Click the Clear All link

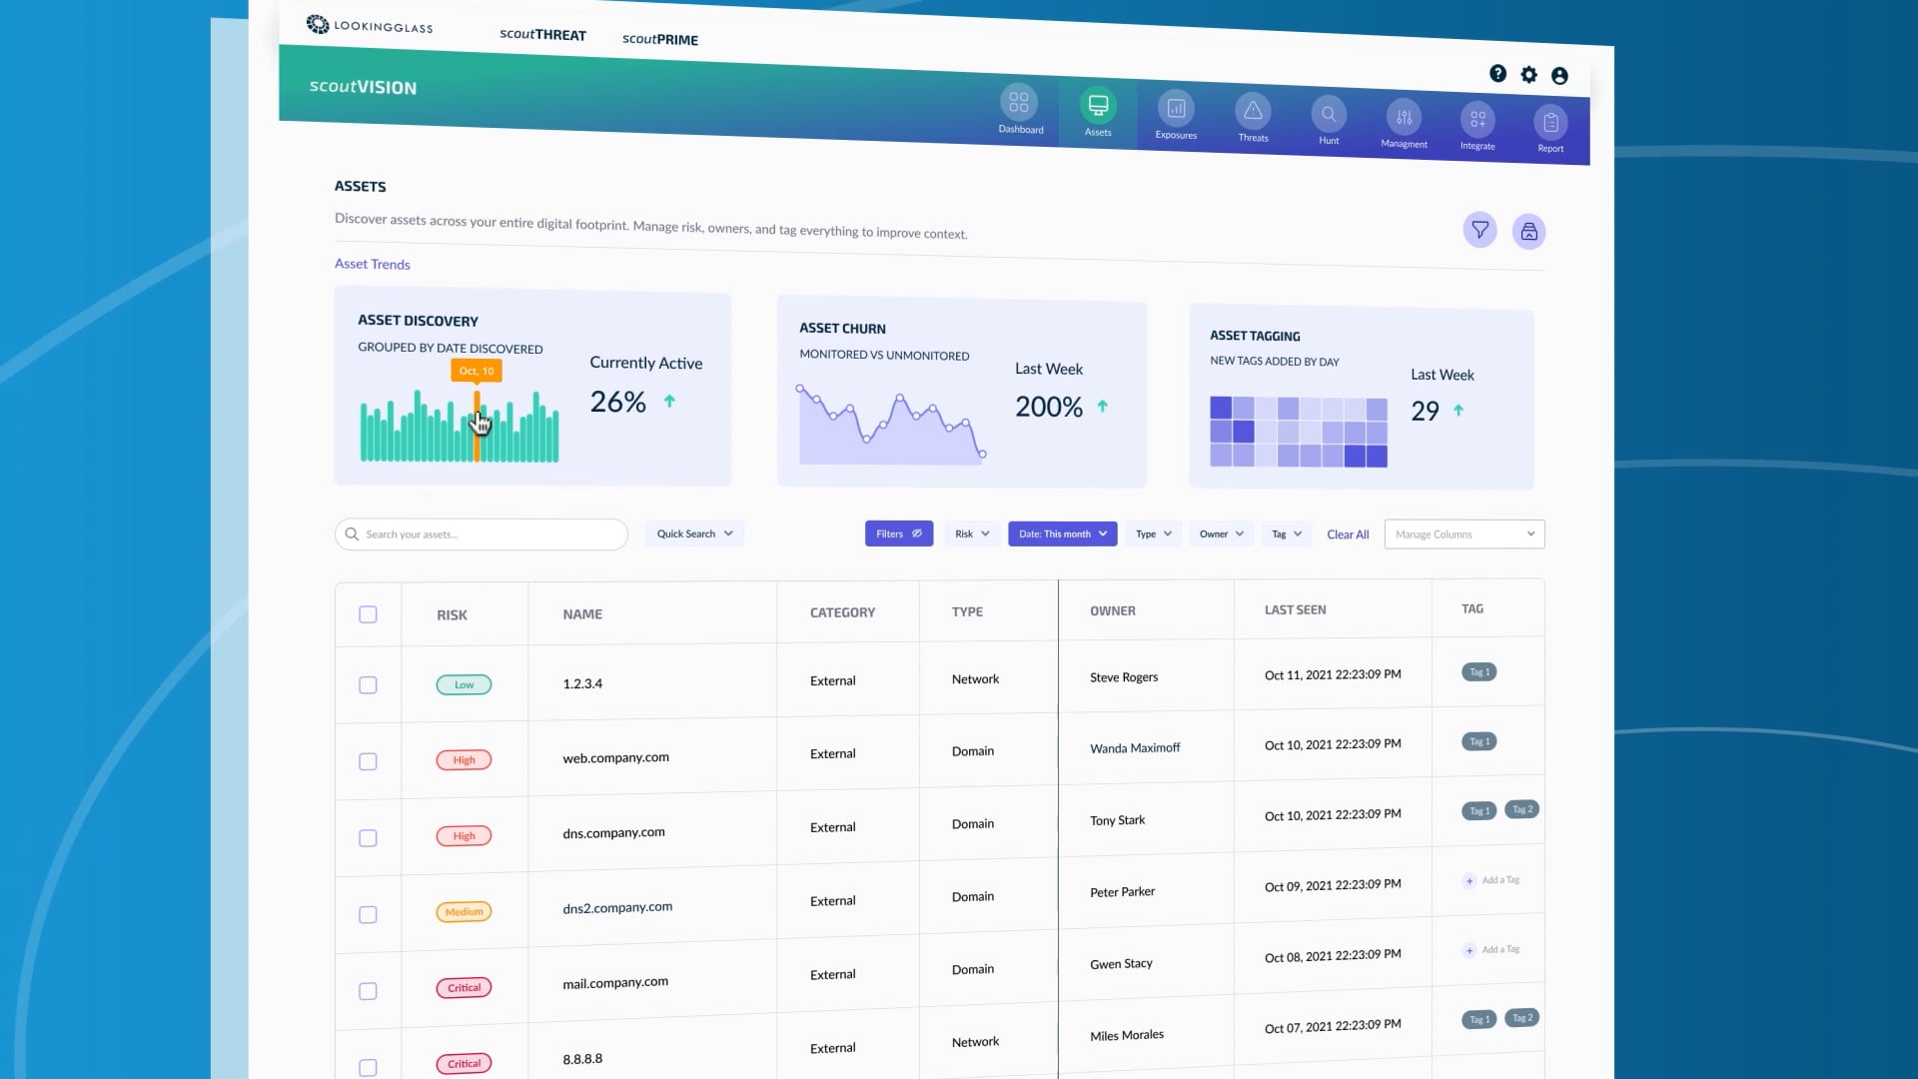point(1348,535)
